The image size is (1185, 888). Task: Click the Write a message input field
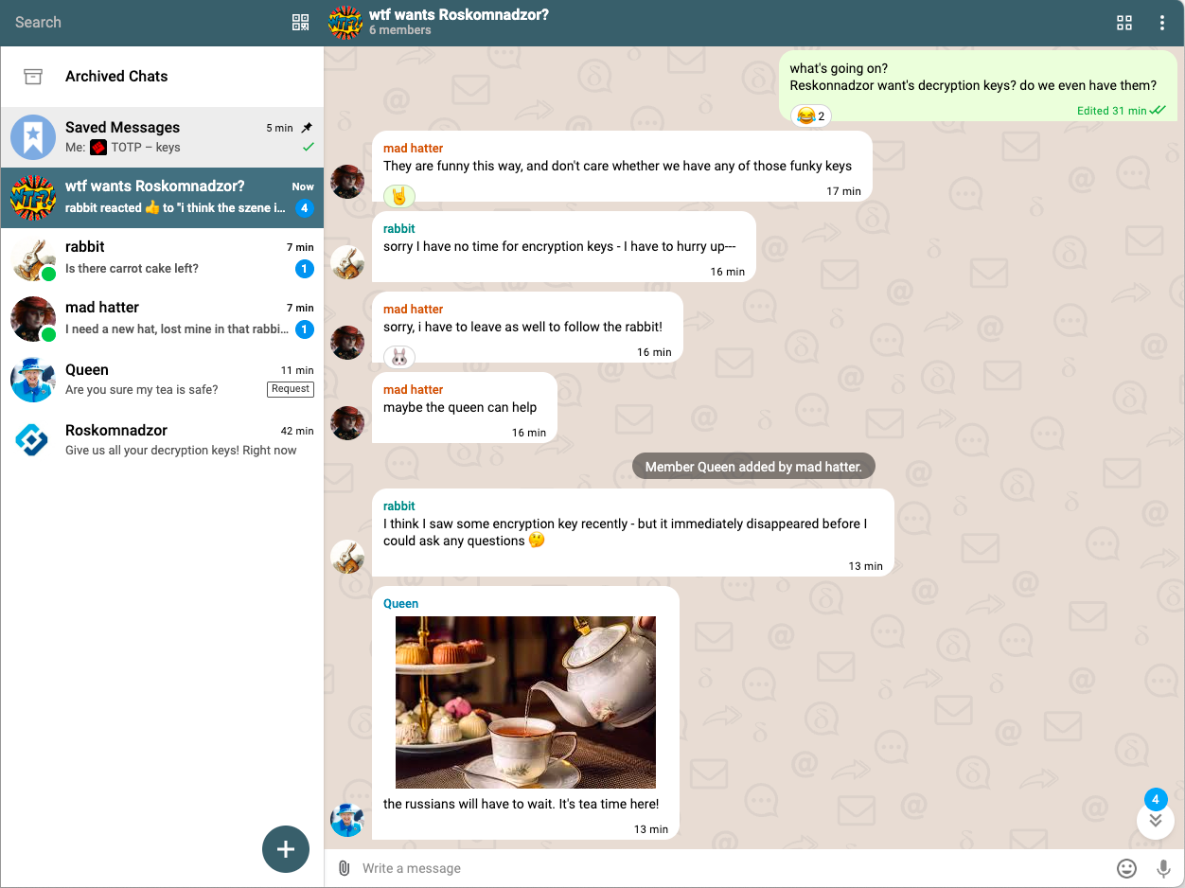coord(729,868)
